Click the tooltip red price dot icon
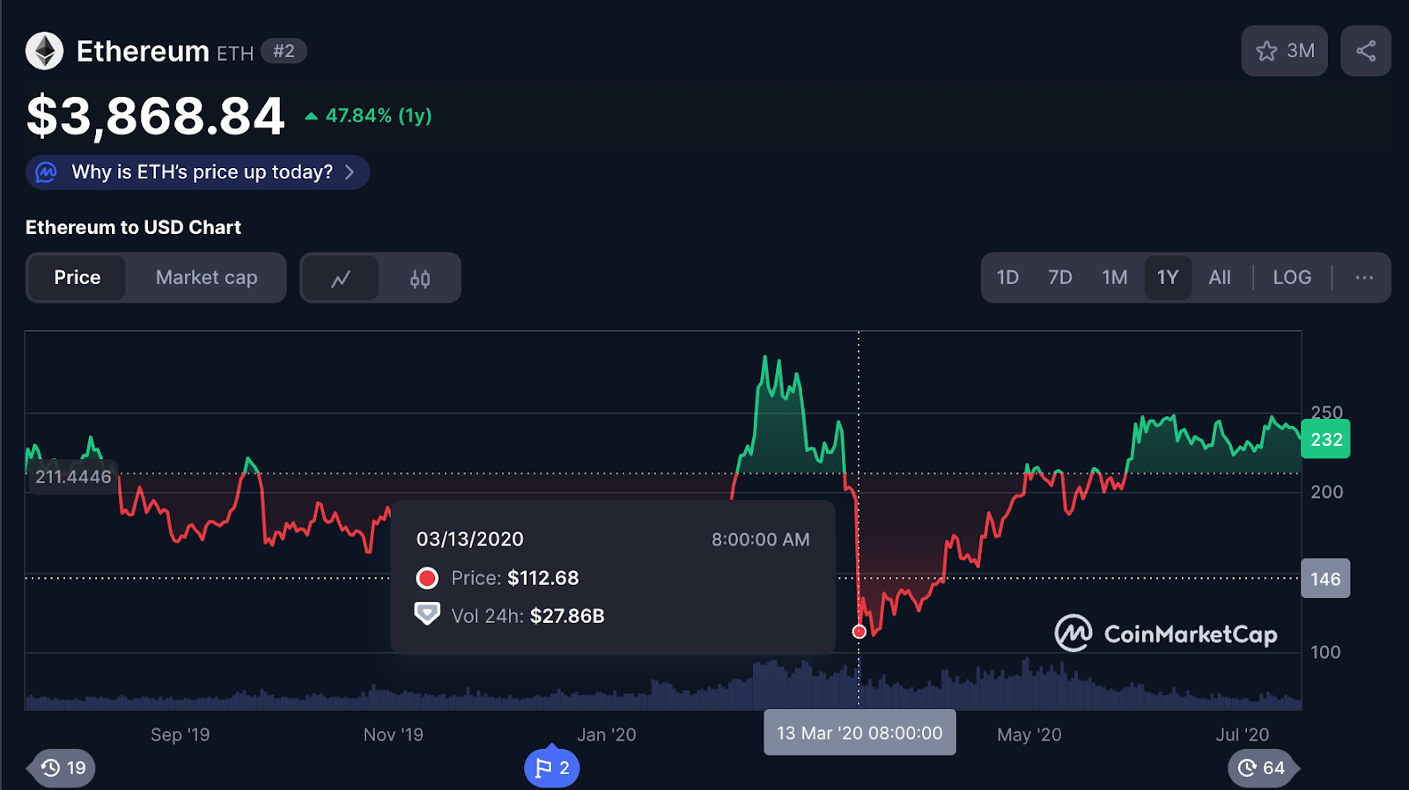The height and width of the screenshot is (790, 1409). pos(427,578)
